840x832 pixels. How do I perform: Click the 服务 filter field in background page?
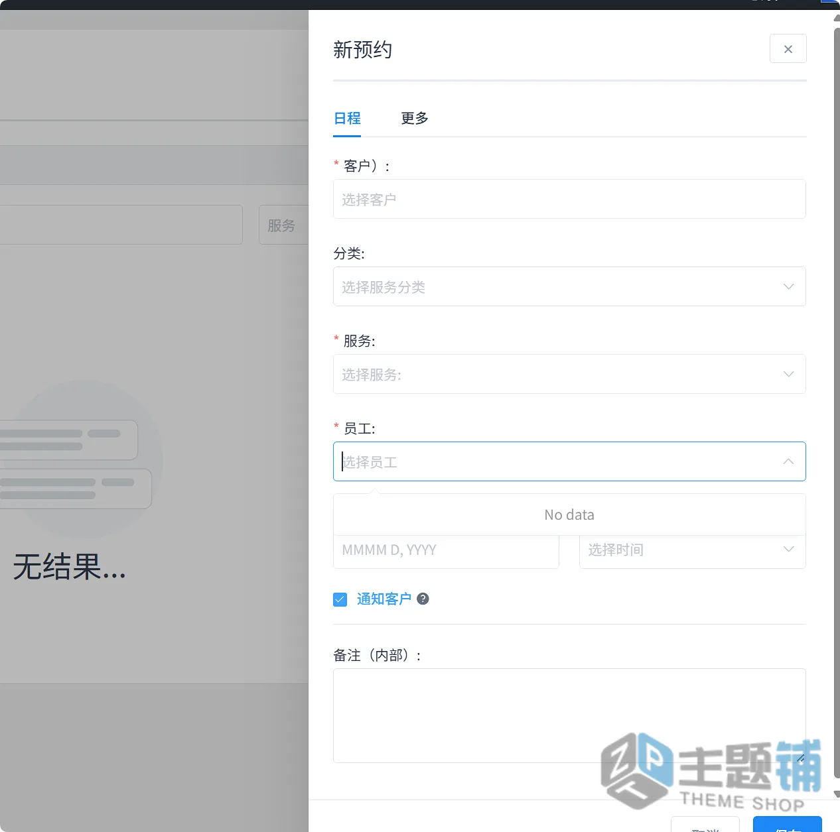click(284, 225)
